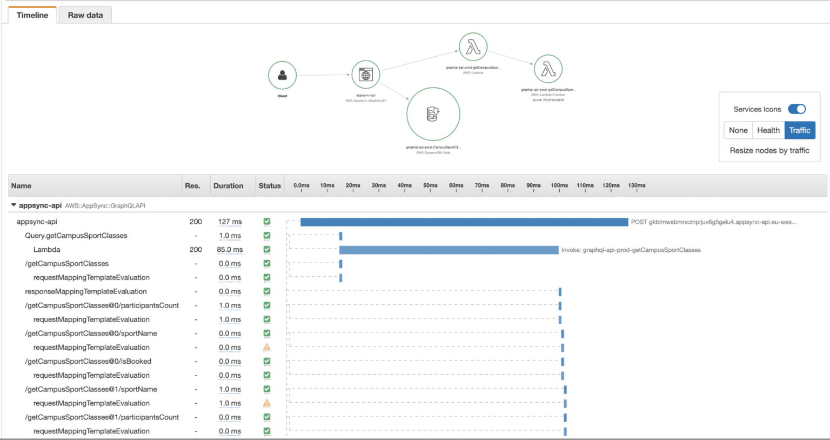Click the AWS Lambda Function alias node
The width and height of the screenshot is (830, 440).
click(548, 69)
